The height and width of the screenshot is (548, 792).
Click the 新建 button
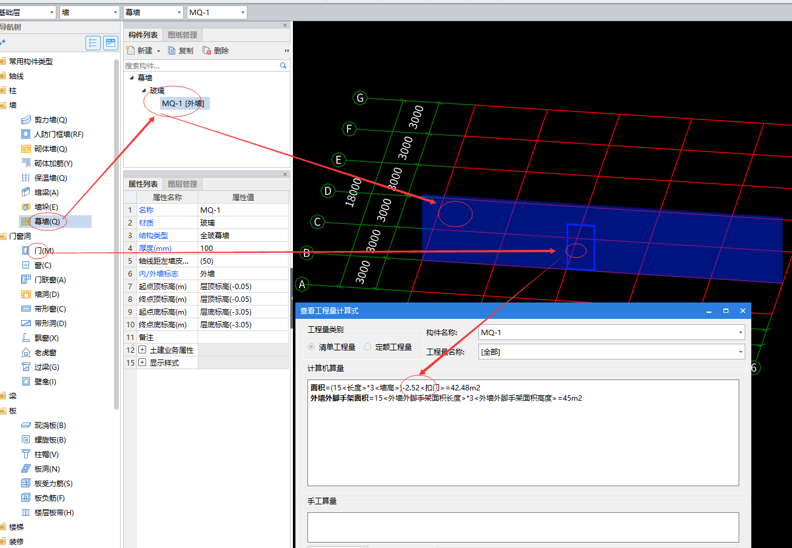140,51
